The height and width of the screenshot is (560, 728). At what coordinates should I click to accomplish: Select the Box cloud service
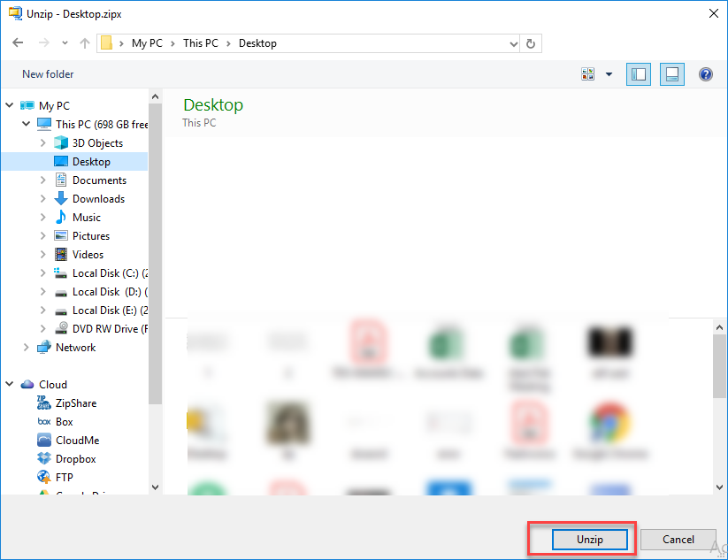point(64,422)
